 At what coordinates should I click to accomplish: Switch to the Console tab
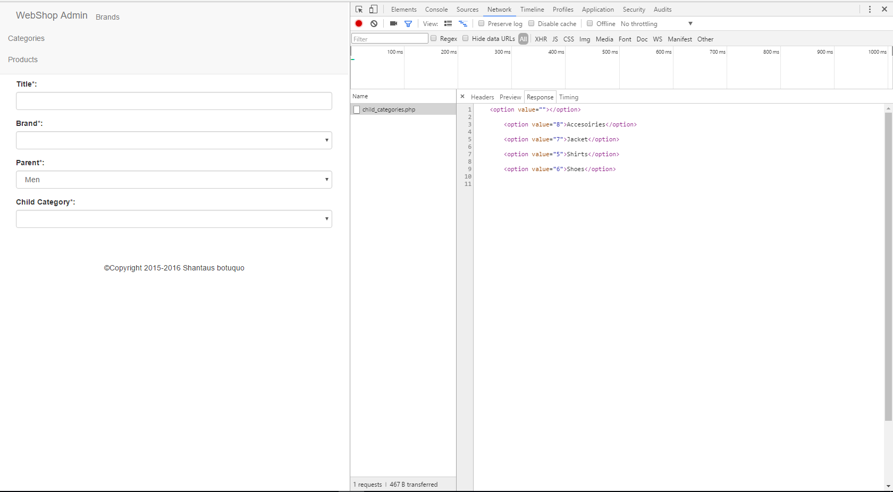(x=436, y=9)
